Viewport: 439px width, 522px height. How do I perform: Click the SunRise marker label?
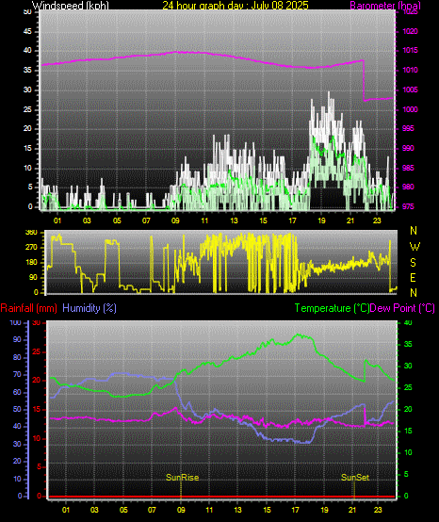(183, 478)
